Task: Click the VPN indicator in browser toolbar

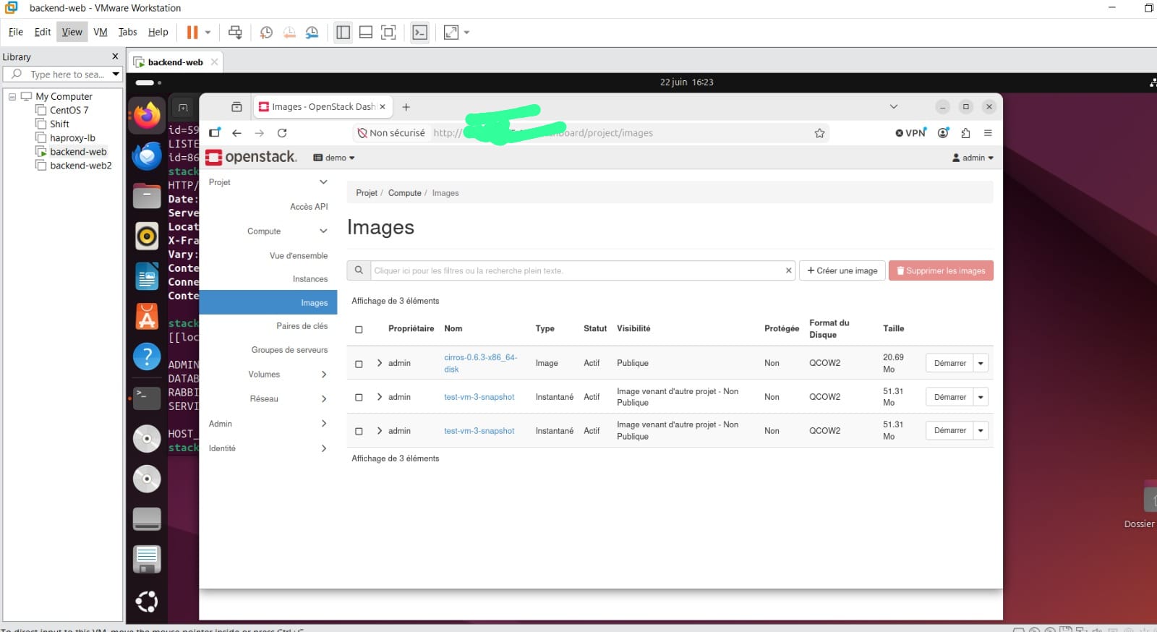Action: click(911, 133)
